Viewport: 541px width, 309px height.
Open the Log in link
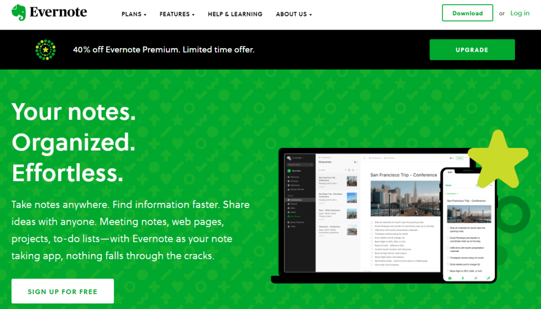point(520,13)
